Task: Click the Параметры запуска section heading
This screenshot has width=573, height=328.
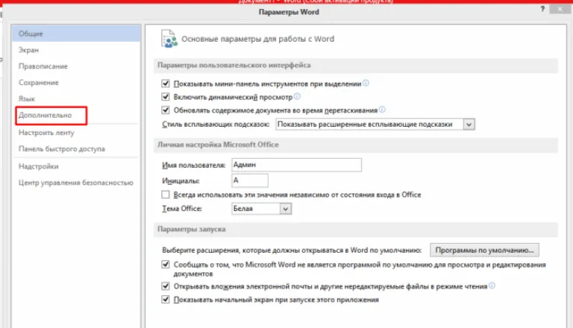Action: click(x=192, y=230)
